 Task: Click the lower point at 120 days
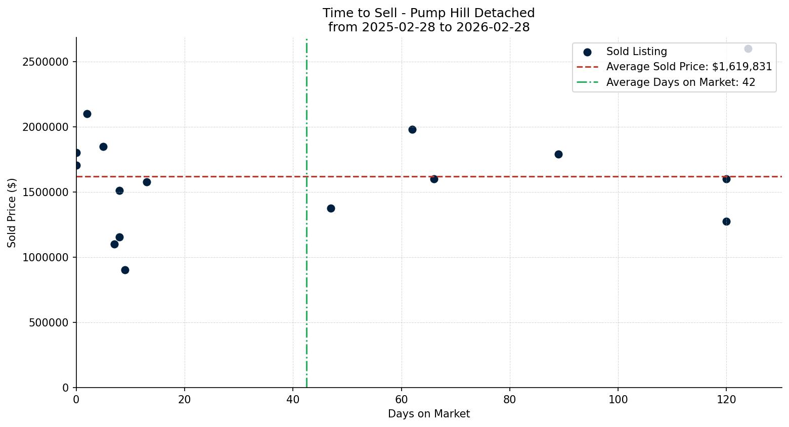[x=727, y=221]
